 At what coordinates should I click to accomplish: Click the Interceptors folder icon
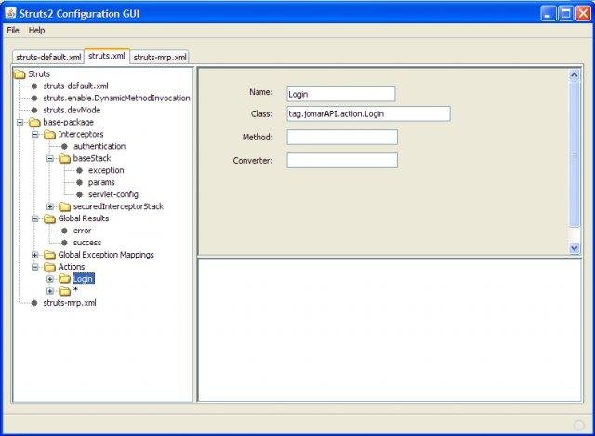[49, 134]
